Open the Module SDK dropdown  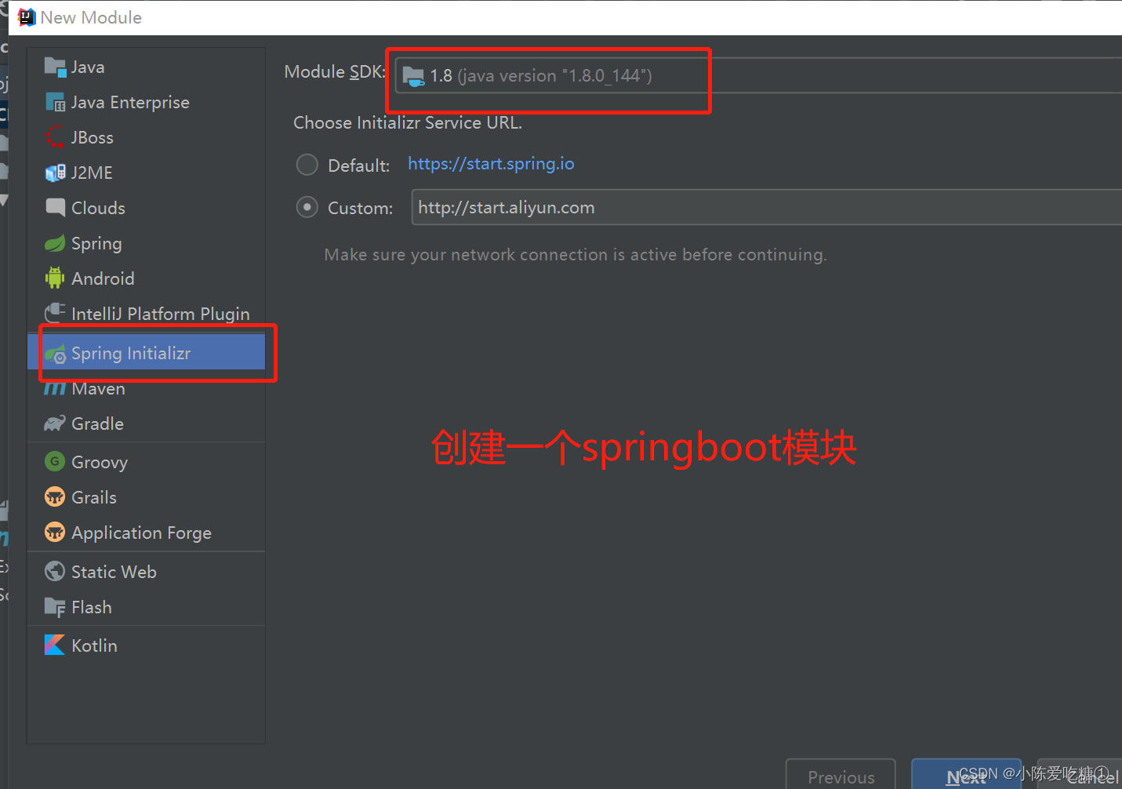758,75
